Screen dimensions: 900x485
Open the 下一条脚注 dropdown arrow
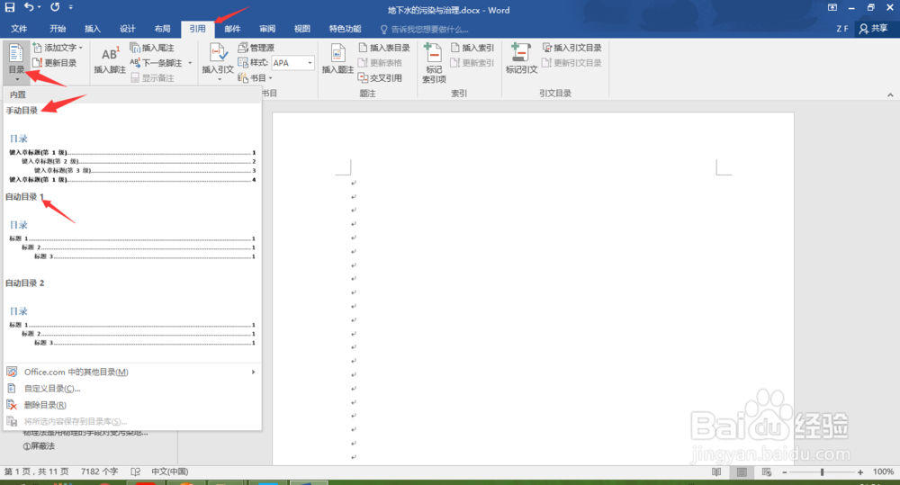click(x=190, y=63)
